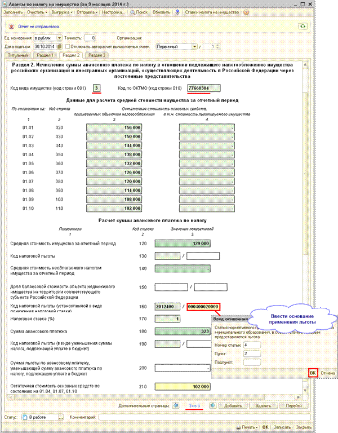The image size is (338, 433).
Task: Click the Точность input field
Action: pos(90,38)
